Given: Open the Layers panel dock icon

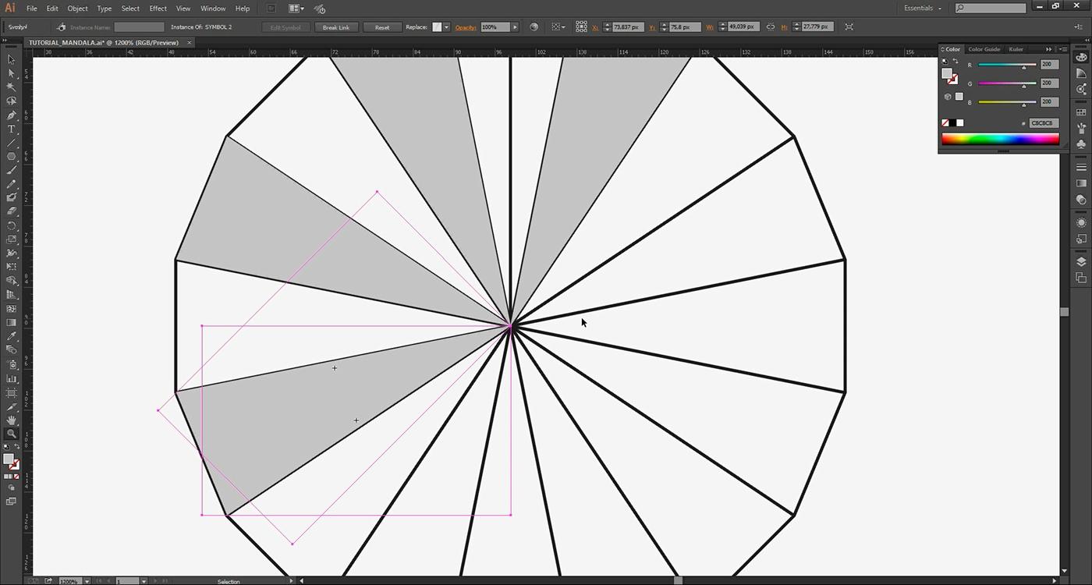Looking at the screenshot, I should (x=1081, y=262).
